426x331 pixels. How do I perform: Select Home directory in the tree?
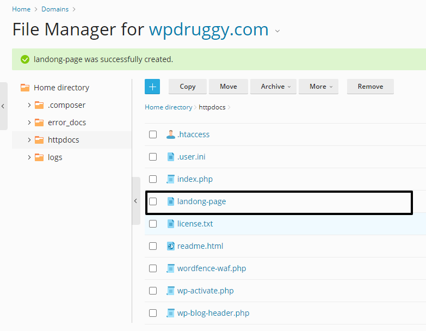click(x=61, y=88)
